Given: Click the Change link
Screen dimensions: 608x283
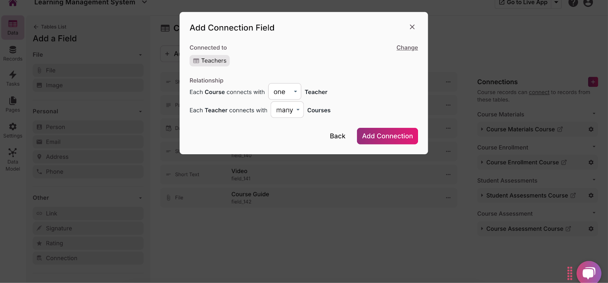Looking at the screenshot, I should point(407,47).
